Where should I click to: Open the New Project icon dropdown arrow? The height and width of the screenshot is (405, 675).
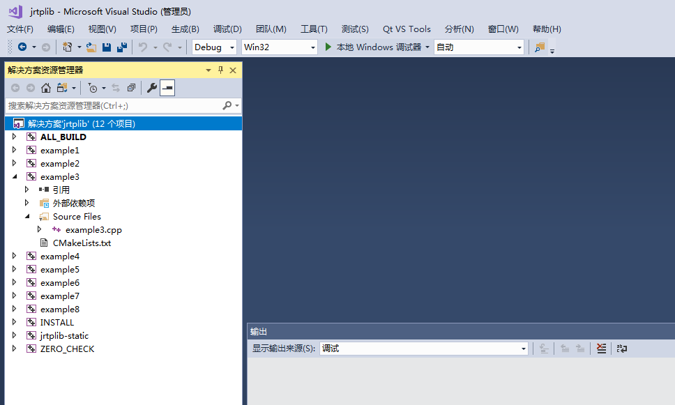coord(79,47)
